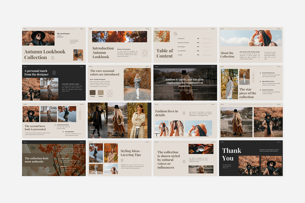The width and height of the screenshot is (305, 203).
Task: Select the maple leaves banner on the Introduction slide
Action: click(x=119, y=37)
